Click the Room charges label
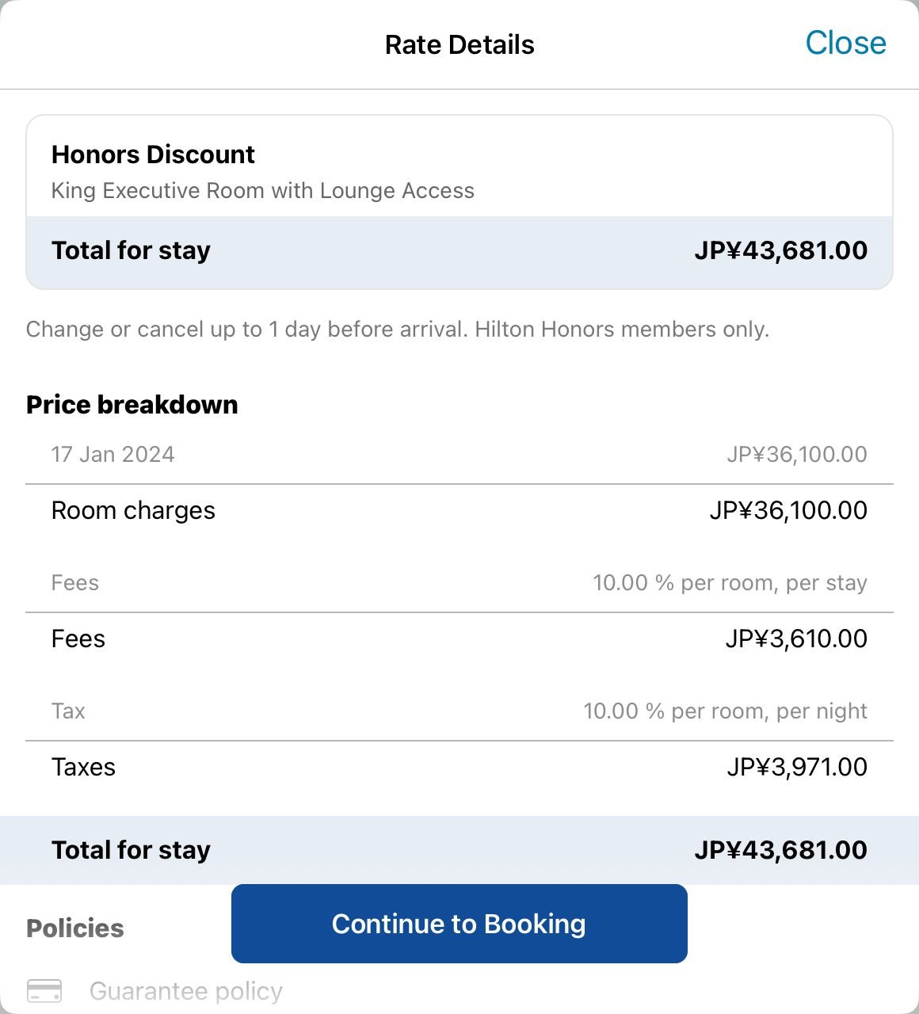Image resolution: width=919 pixels, height=1014 pixels. [x=133, y=511]
